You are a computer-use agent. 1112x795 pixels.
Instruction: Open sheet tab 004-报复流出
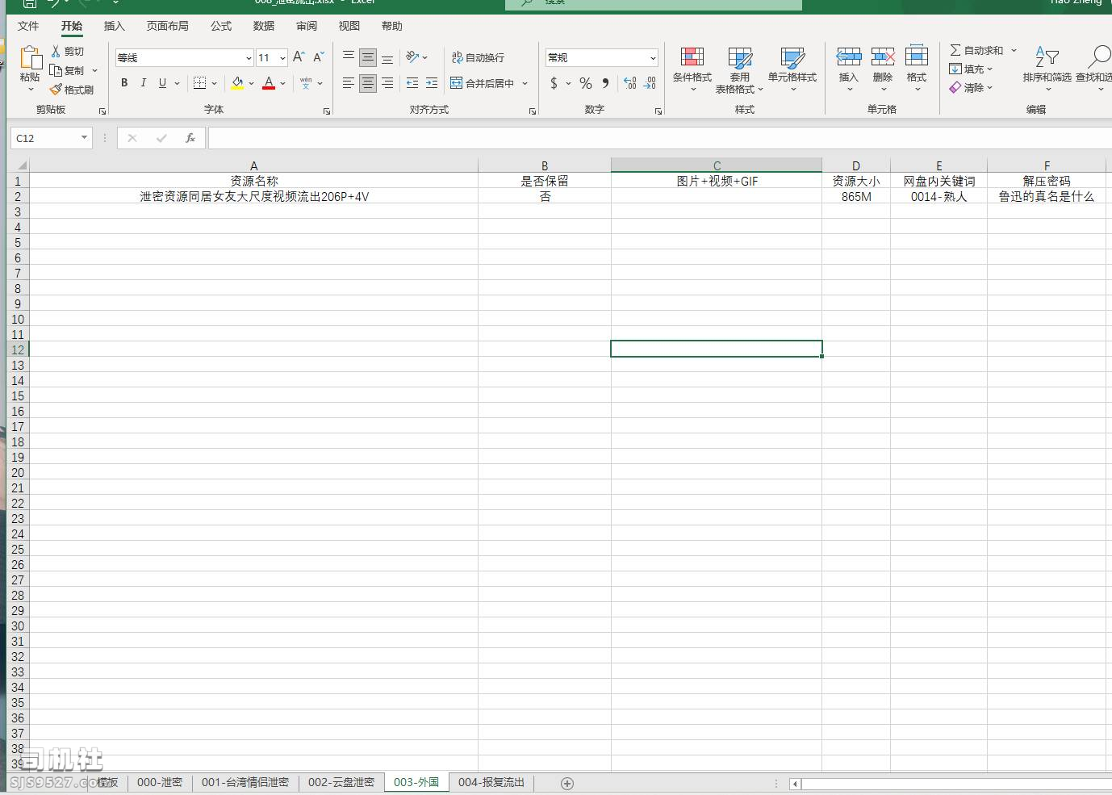(491, 782)
